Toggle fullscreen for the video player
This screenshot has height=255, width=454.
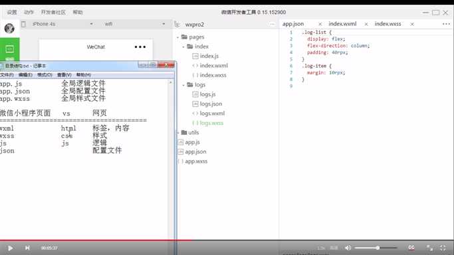click(443, 248)
